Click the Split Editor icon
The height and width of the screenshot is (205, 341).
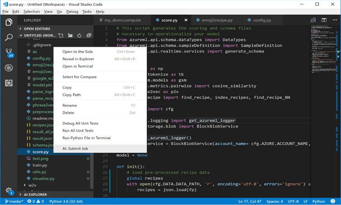pos(324,20)
